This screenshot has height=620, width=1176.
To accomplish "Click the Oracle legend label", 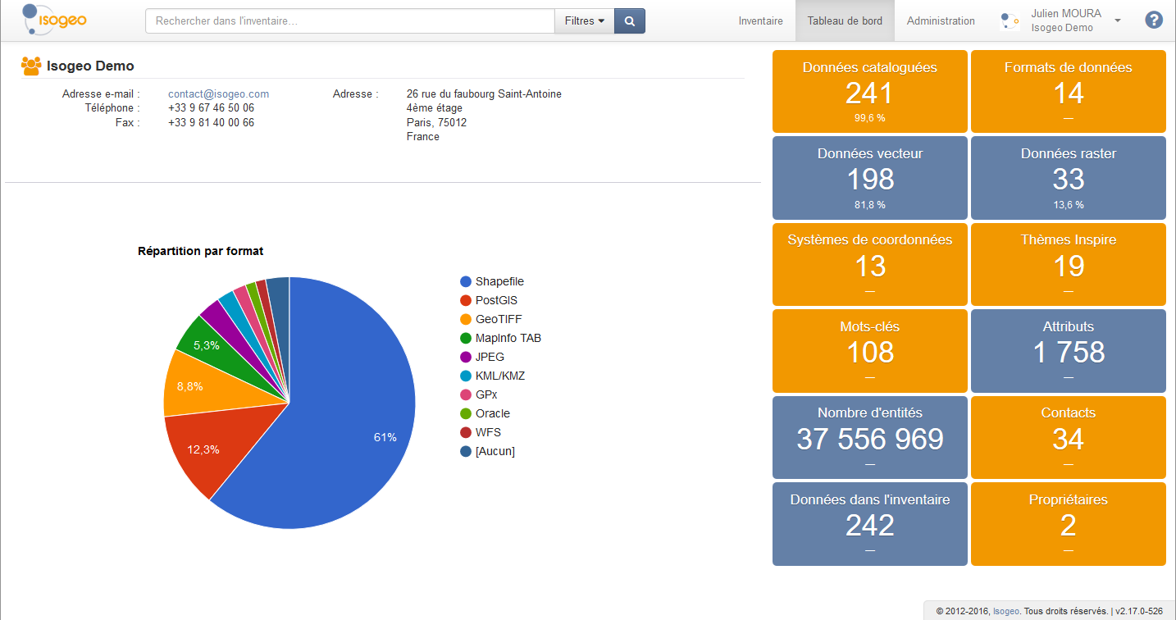I will [x=493, y=414].
